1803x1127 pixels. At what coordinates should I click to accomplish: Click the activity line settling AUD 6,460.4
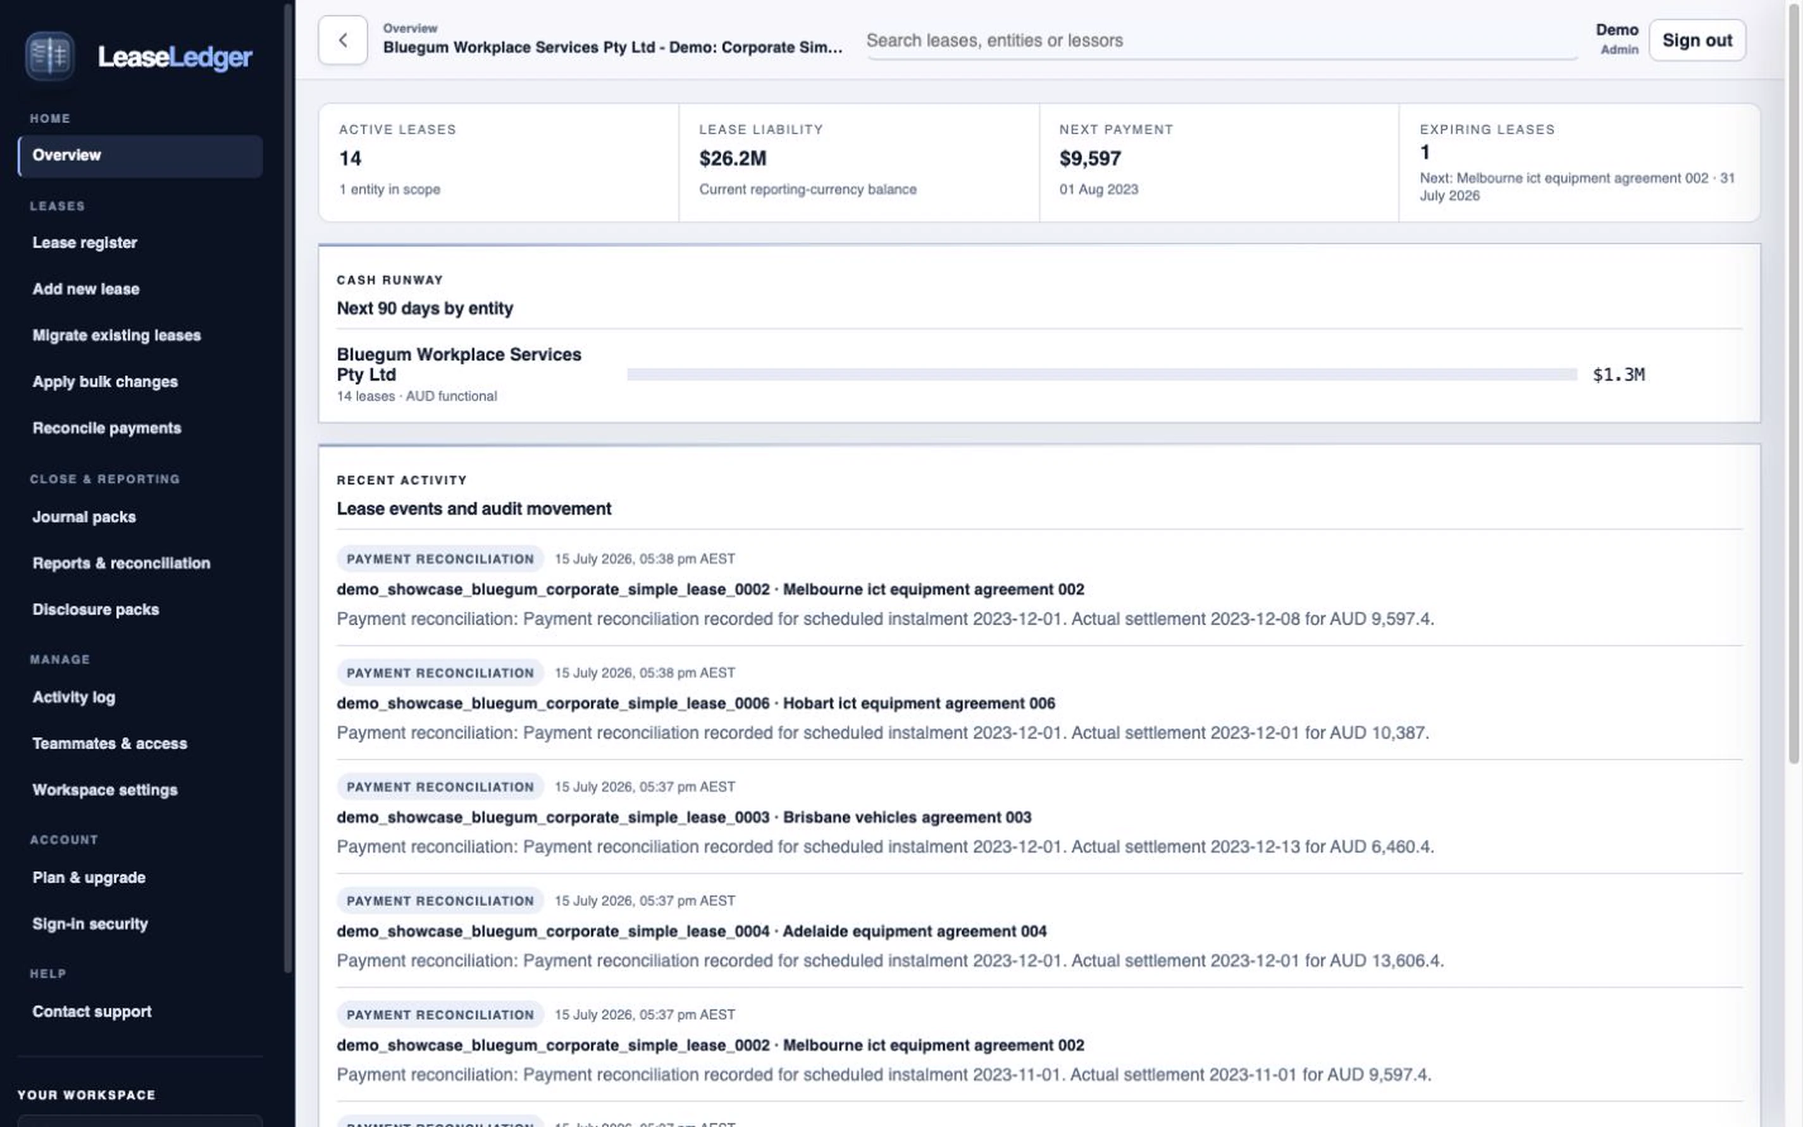(885, 847)
